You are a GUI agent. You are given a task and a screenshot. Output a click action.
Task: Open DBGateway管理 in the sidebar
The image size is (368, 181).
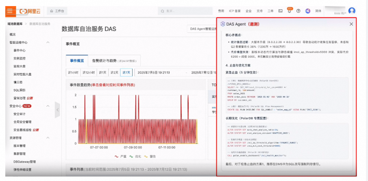tap(25, 162)
